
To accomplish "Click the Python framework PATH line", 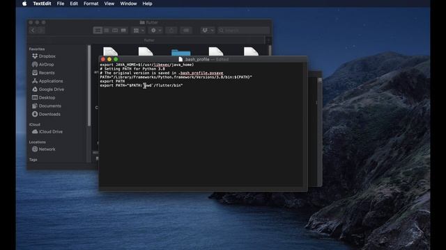I will click(176, 77).
